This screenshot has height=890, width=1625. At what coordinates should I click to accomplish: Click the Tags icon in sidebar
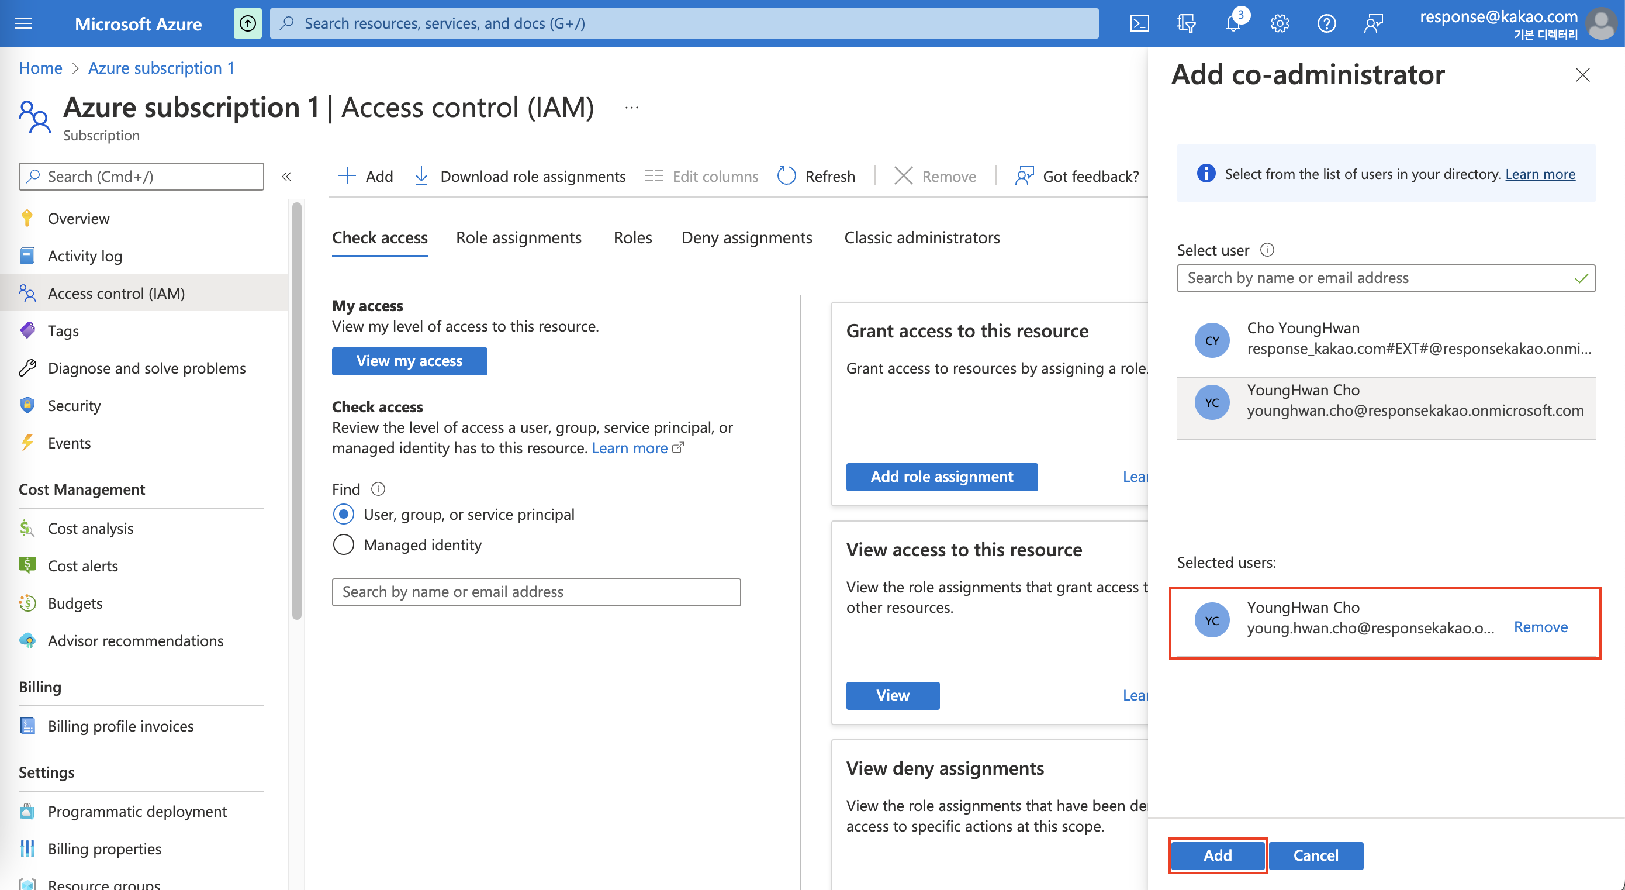29,330
